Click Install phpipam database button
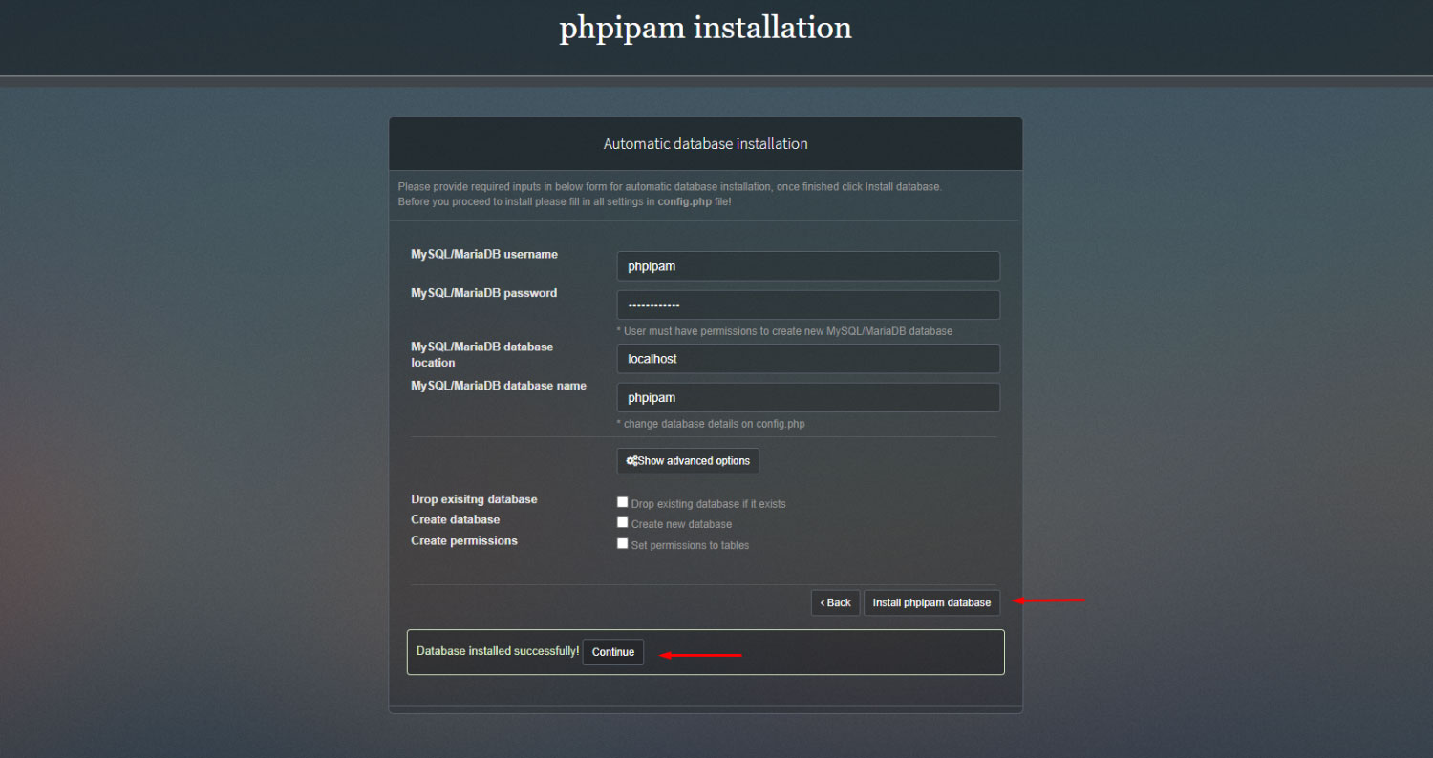Image resolution: width=1433 pixels, height=758 pixels. 931,603
